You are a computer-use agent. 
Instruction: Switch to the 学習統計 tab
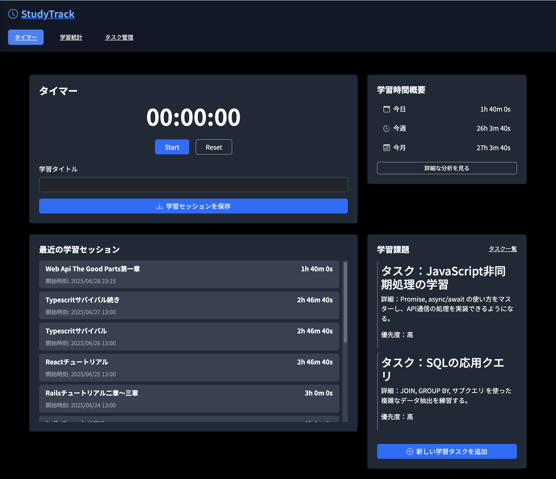(x=71, y=37)
